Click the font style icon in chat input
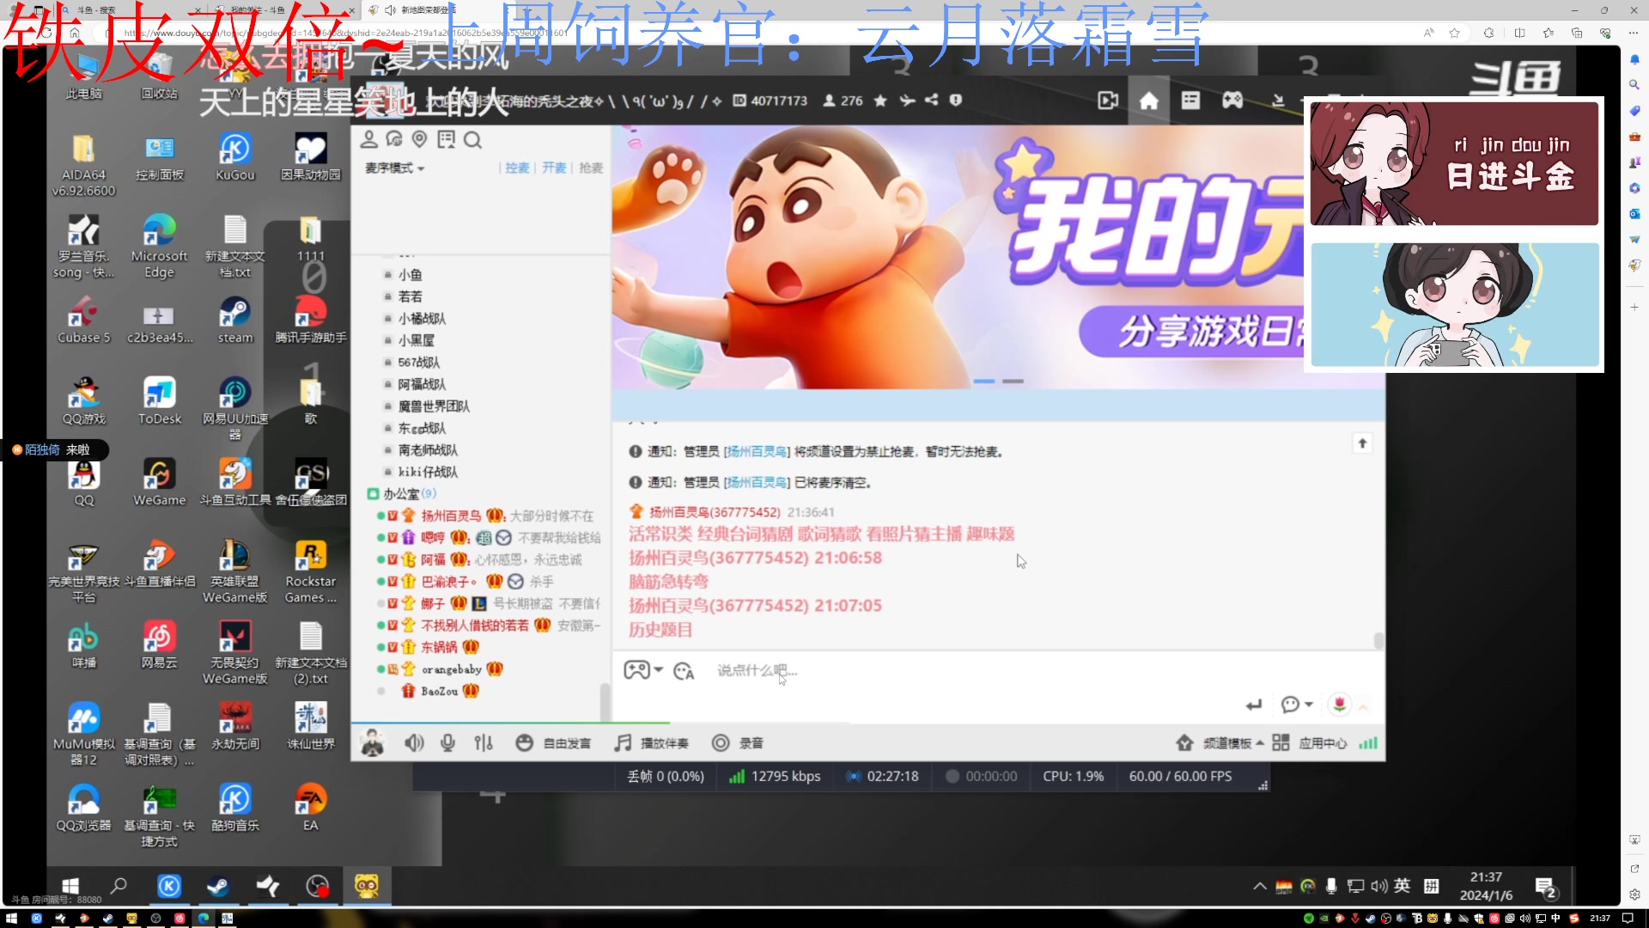Viewport: 1649px width, 928px height. click(x=684, y=671)
